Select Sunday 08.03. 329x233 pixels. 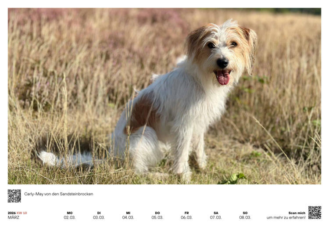click(245, 215)
